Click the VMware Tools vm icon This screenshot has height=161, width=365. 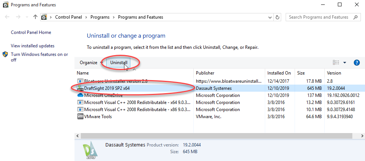tap(80, 117)
